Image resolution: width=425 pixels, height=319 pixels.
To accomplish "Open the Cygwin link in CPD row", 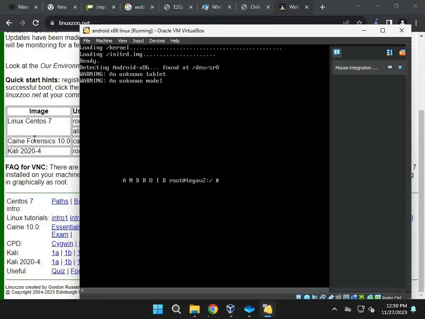I will [62, 243].
